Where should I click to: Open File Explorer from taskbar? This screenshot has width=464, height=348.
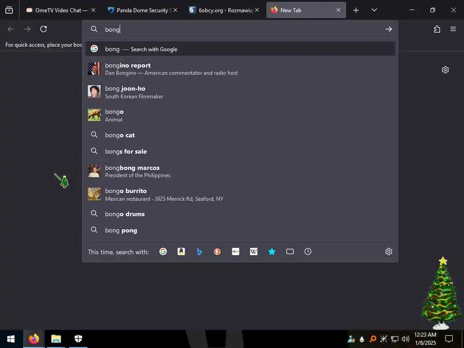pyautogui.click(x=56, y=339)
